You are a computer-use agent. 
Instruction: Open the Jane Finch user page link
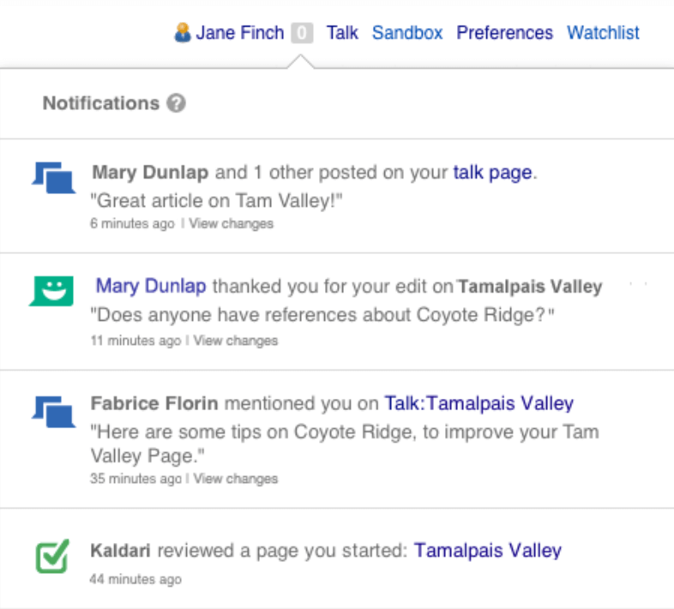[239, 33]
